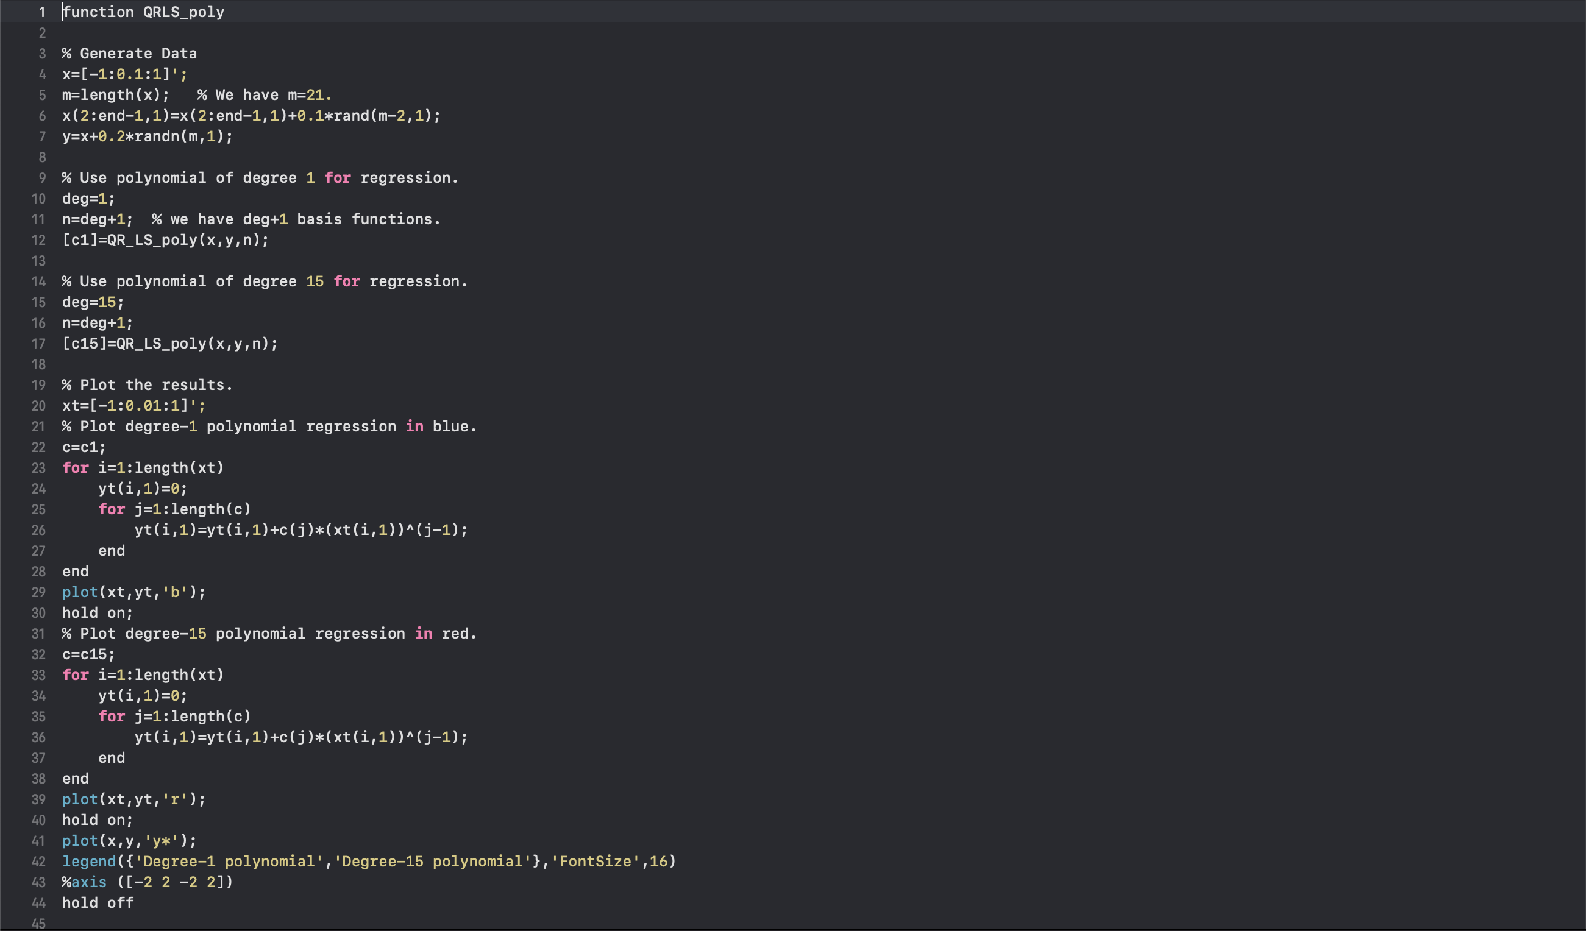Viewport: 1586px width, 931px height.
Task: Click the '[c1]=QR_LS_poly(x,y,n);' call
Action: tap(165, 240)
